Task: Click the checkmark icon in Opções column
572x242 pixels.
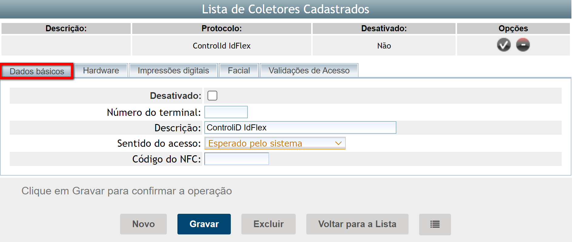Action: click(503, 45)
